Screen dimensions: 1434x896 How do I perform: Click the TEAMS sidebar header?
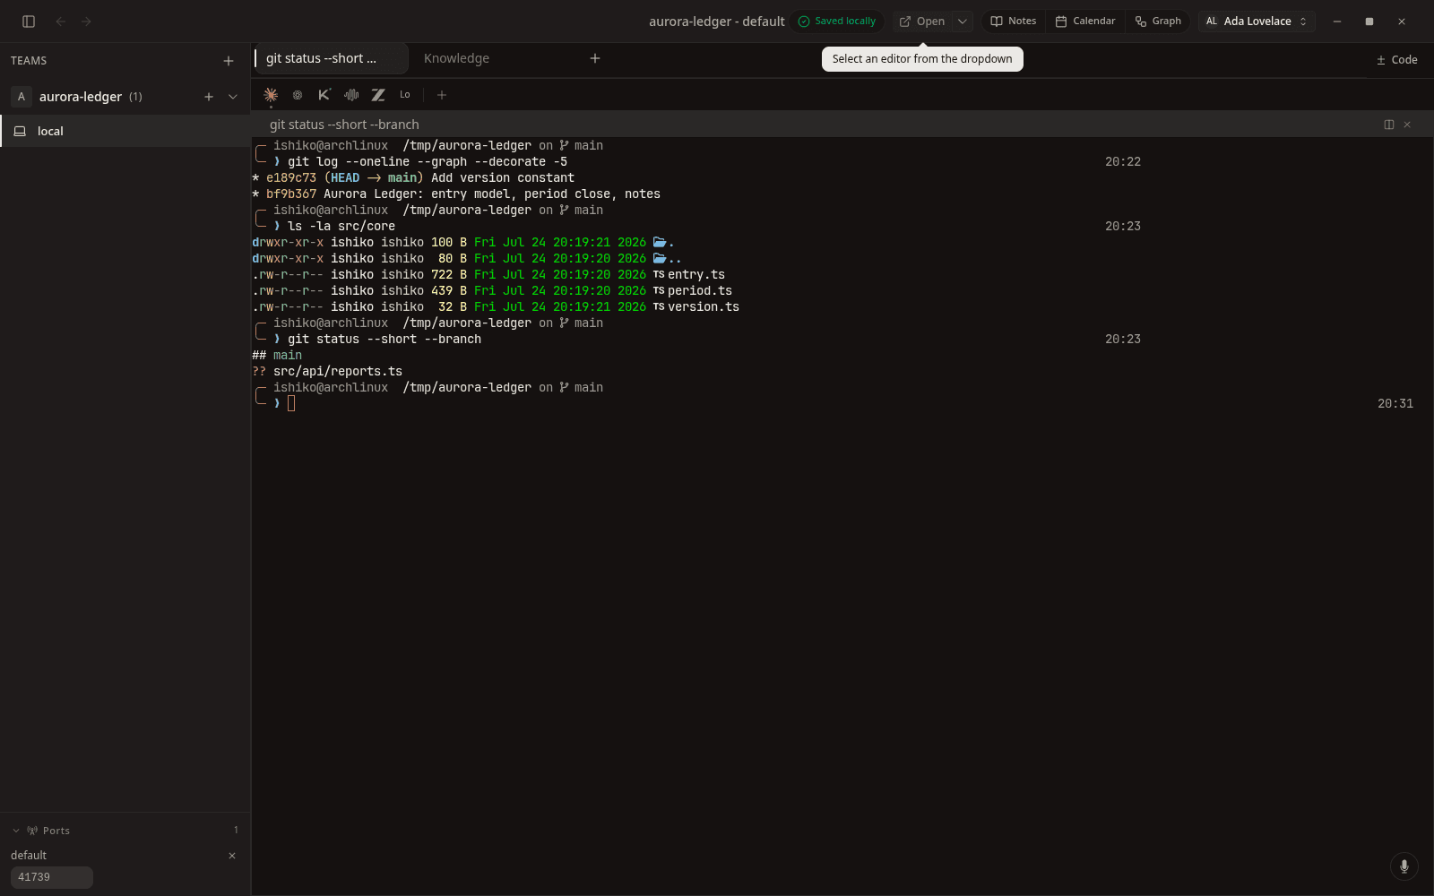click(29, 61)
